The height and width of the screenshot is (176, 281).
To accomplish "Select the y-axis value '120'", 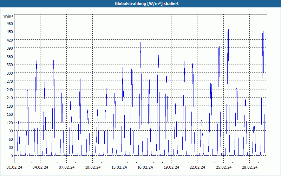I will pyautogui.click(x=9, y=122).
